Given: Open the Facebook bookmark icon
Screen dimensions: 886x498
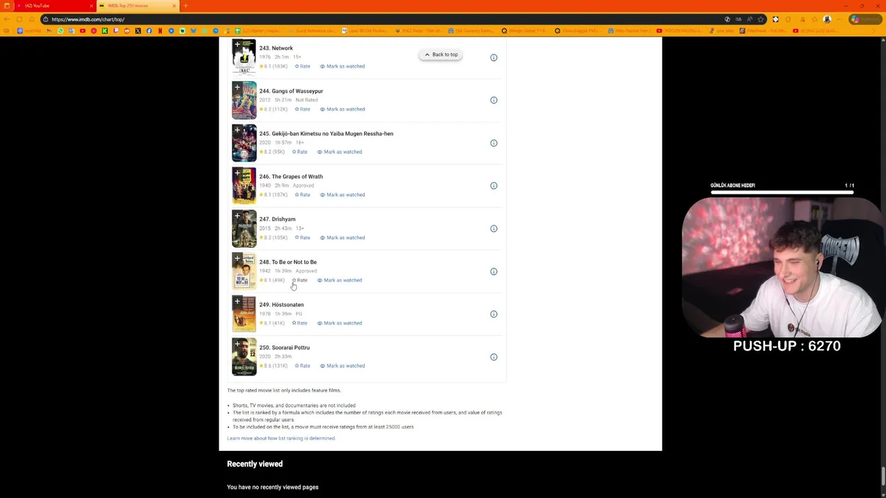Looking at the screenshot, I should [x=149, y=30].
